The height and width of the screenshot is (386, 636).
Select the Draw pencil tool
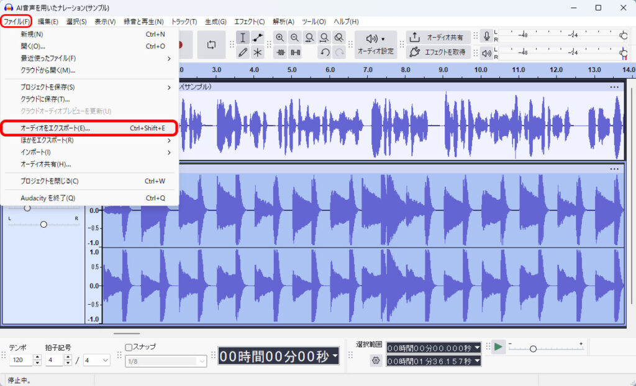click(x=243, y=52)
